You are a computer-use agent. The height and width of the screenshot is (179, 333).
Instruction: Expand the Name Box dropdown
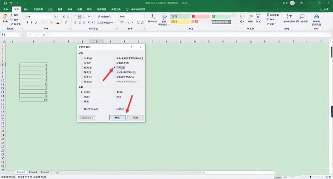19,35
